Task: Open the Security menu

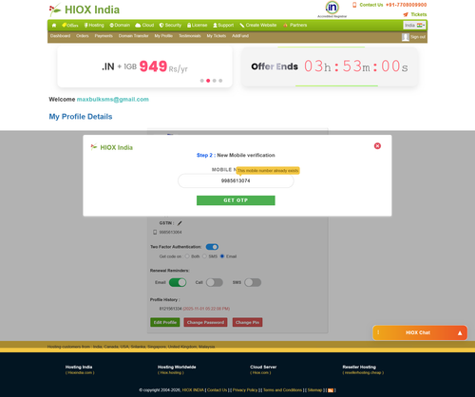Action: pyautogui.click(x=170, y=26)
